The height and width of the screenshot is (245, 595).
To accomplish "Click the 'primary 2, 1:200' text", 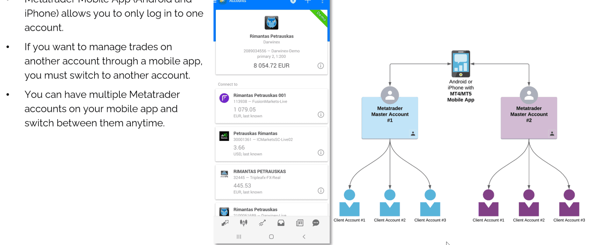I will click(271, 57).
